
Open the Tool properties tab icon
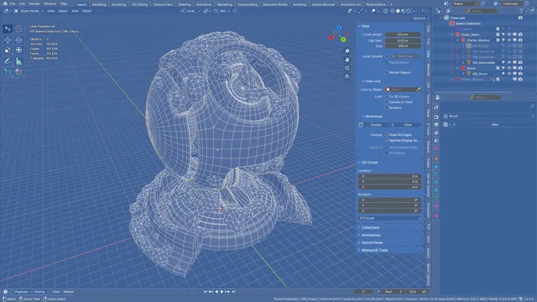[x=436, y=107]
